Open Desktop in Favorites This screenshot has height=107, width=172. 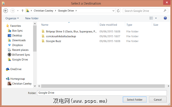pos(17,35)
